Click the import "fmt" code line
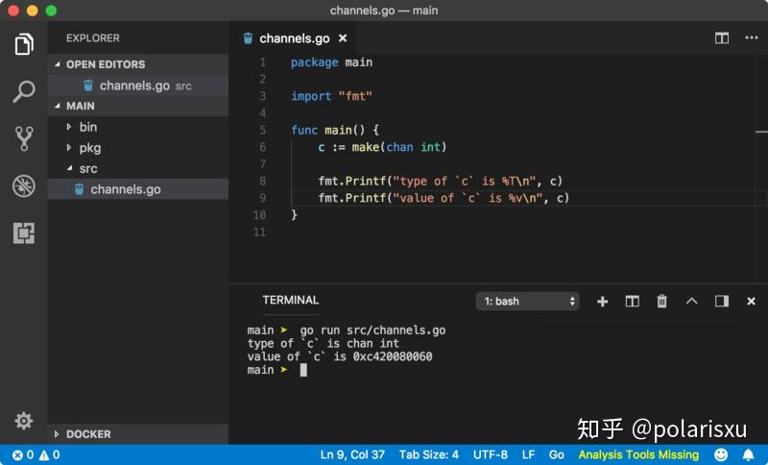 (x=331, y=96)
